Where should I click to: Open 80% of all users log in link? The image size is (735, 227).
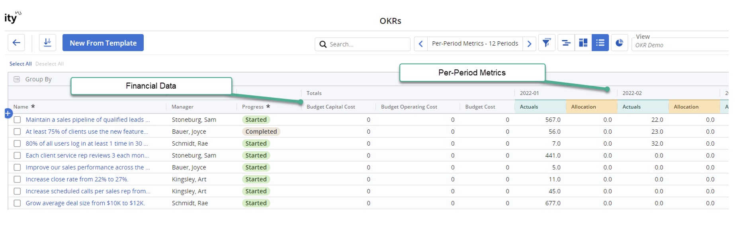tap(87, 143)
